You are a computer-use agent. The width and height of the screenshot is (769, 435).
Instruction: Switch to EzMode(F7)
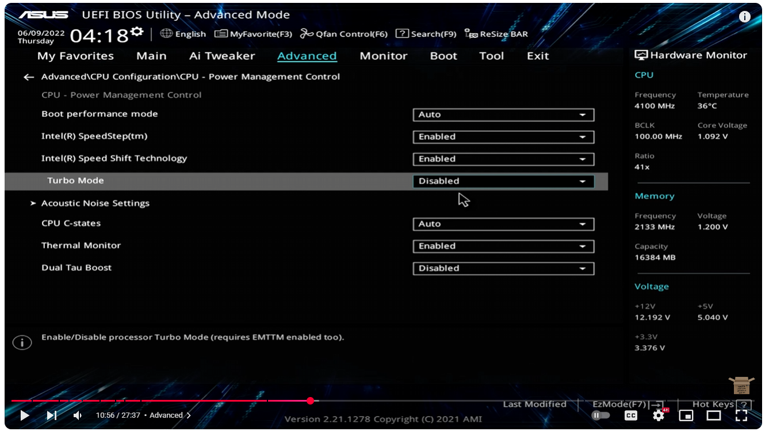[627, 405]
